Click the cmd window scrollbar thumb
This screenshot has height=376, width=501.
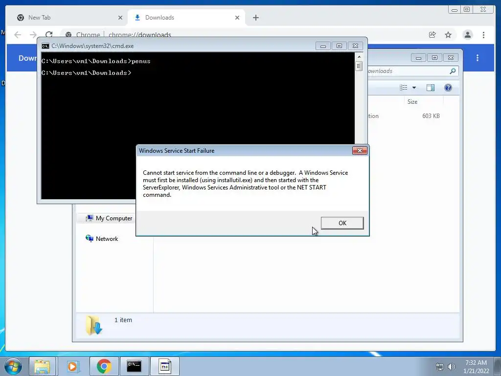359,66
